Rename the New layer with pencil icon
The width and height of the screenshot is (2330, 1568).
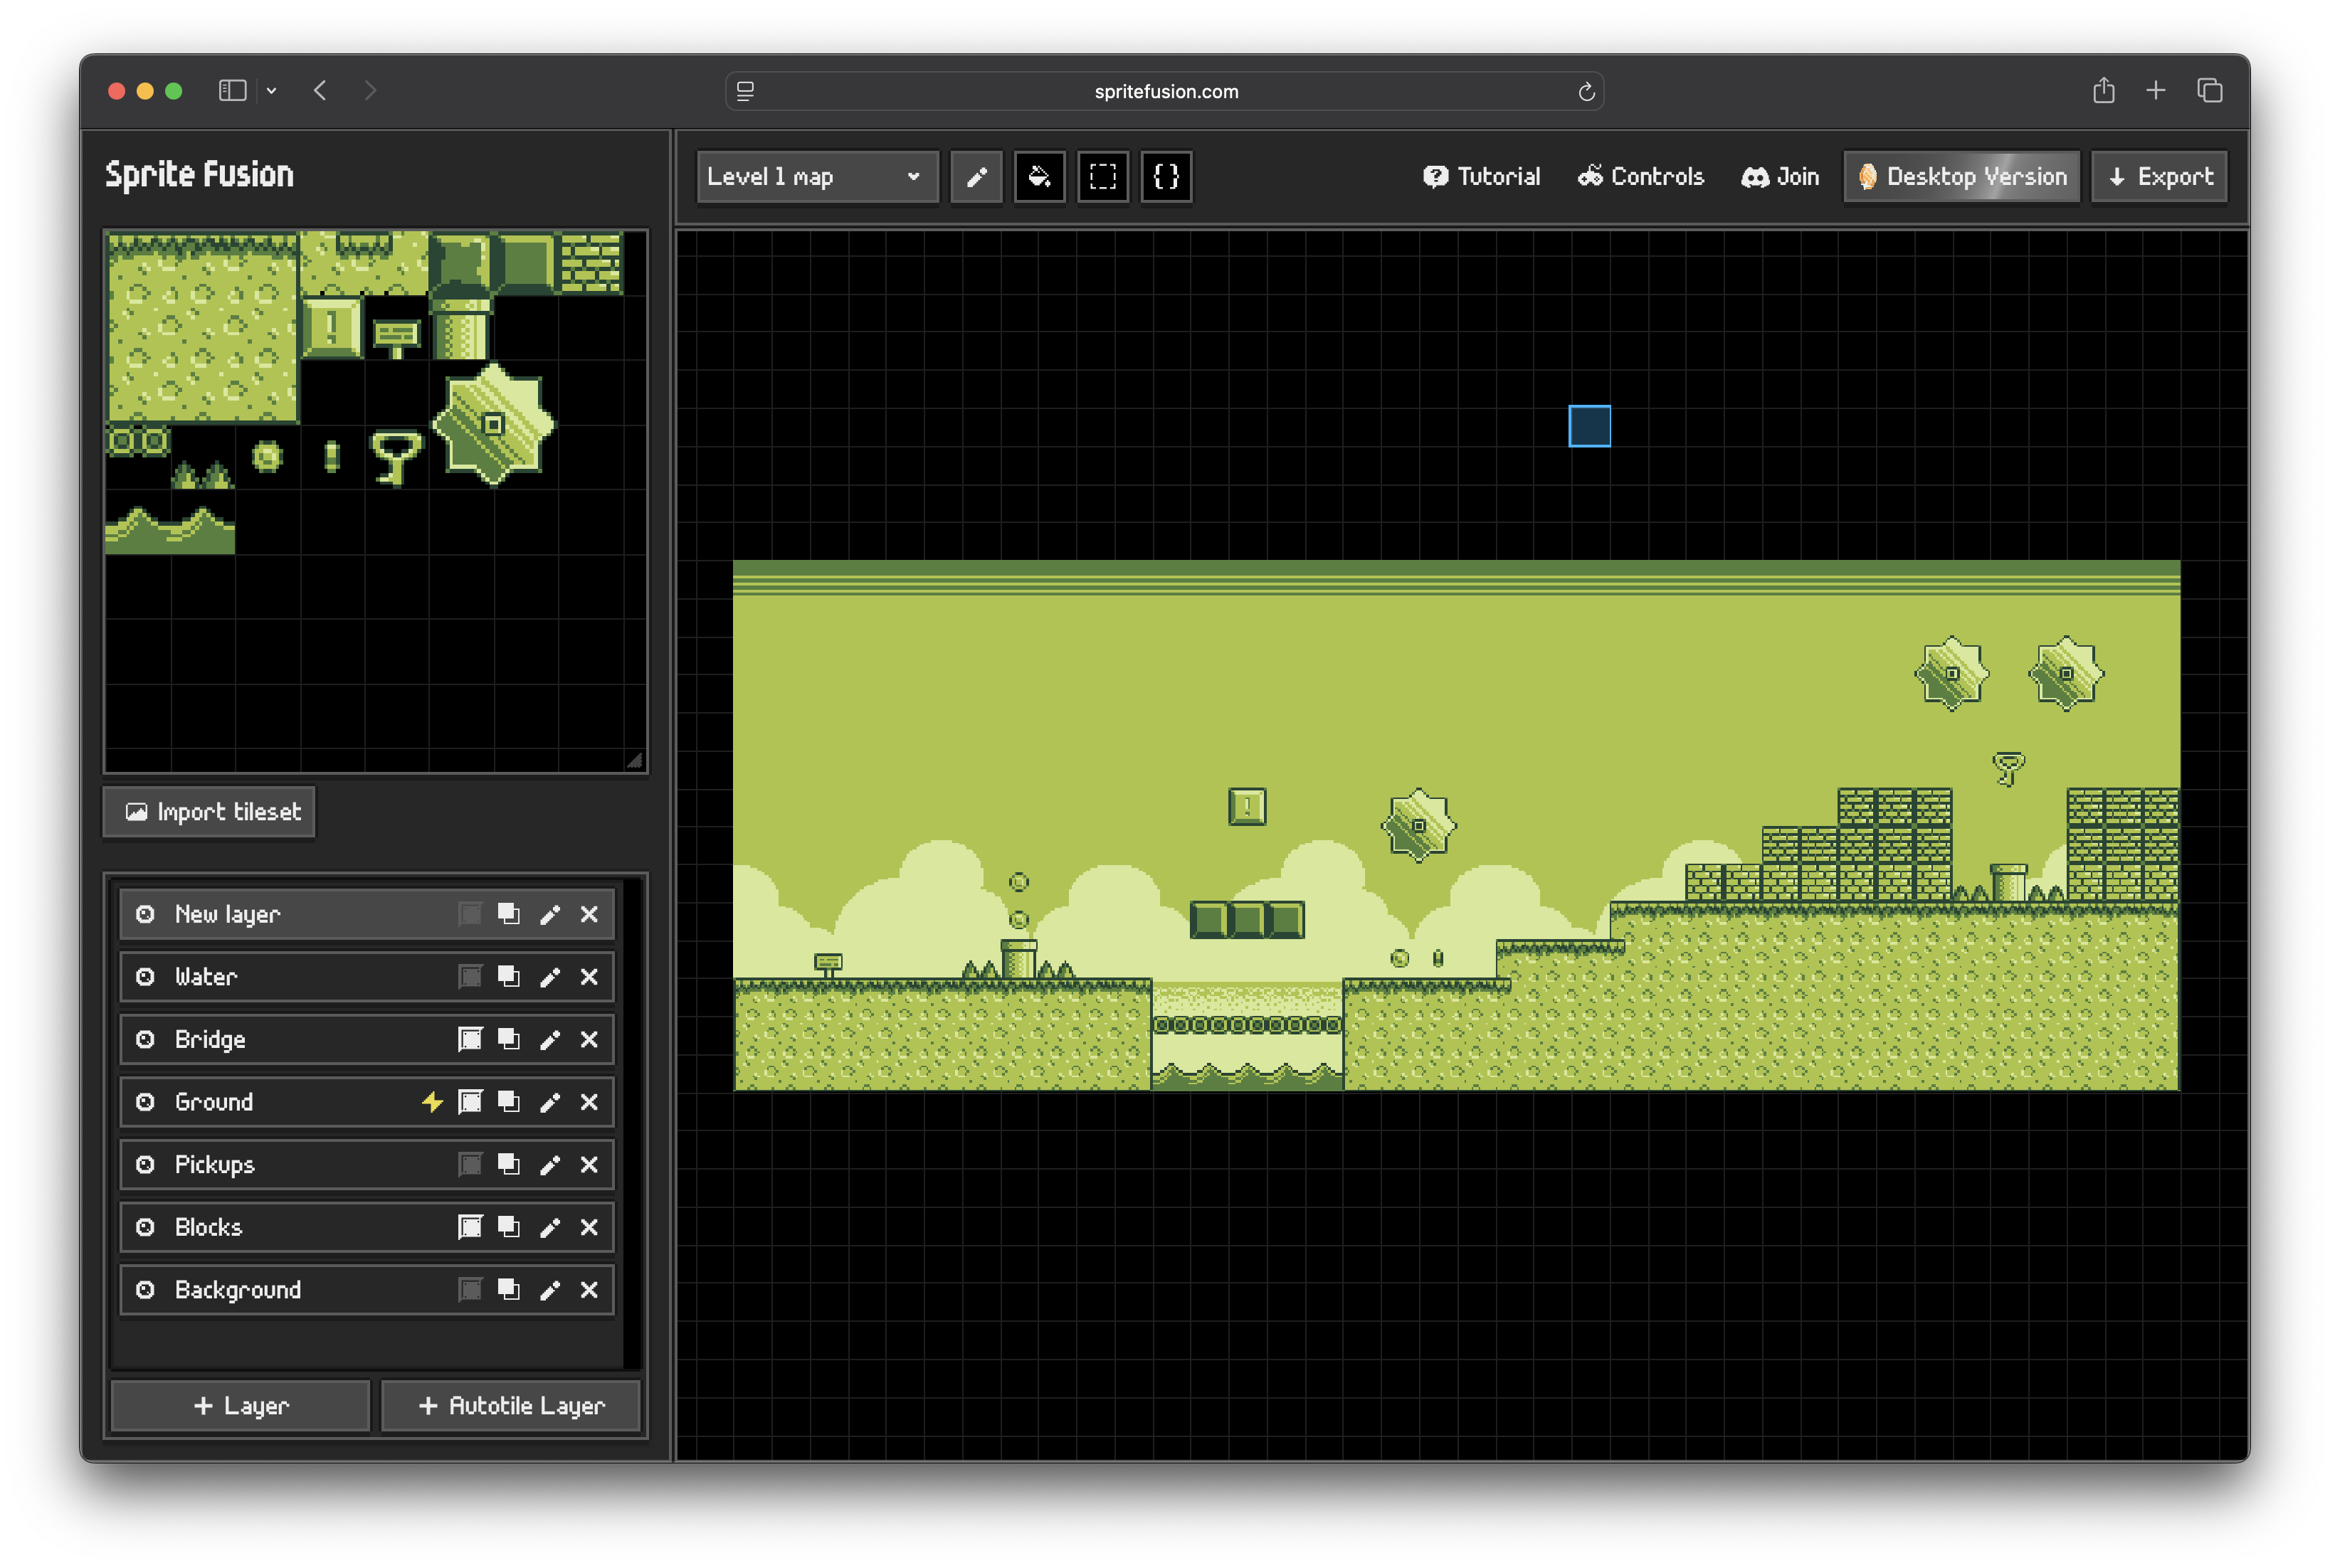click(x=549, y=914)
